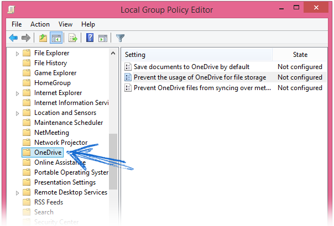334x226 pixels.
Task: Click the gray Forward arrow
Action: pyautogui.click(x=26, y=38)
